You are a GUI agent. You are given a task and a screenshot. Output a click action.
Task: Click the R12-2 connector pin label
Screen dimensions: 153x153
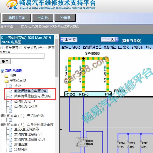pyautogui.click(x=70, y=94)
